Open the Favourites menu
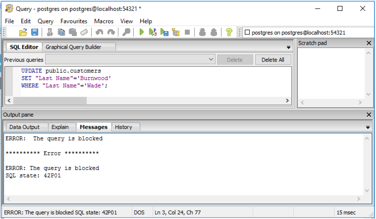This screenshot has width=376, height=219. (74, 21)
